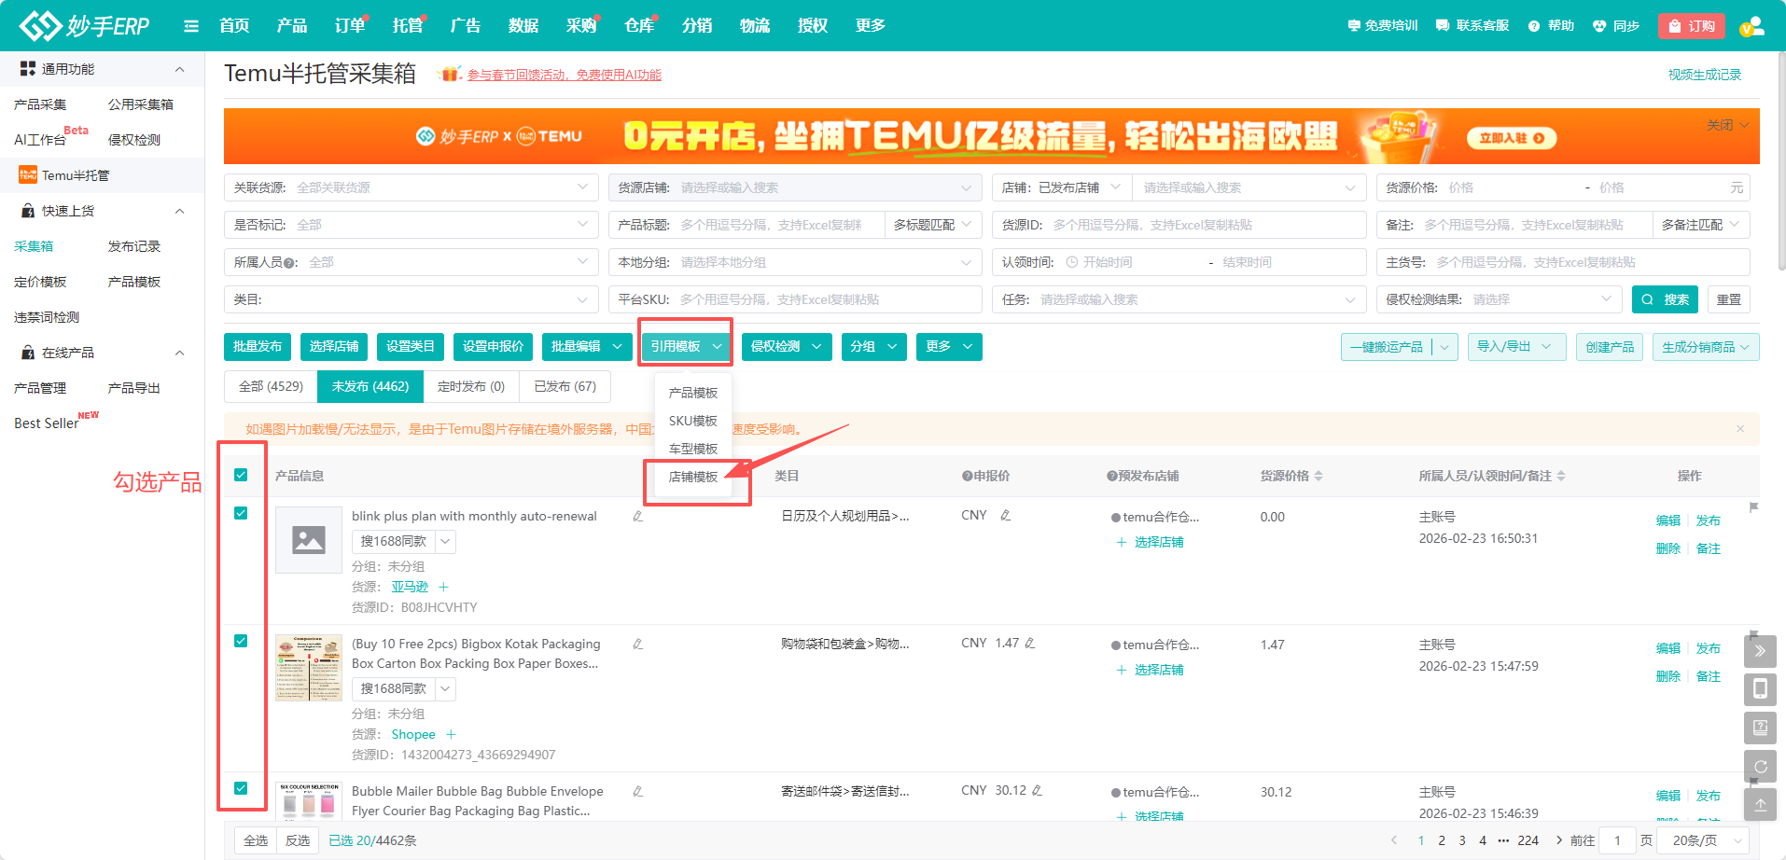Dismiss the orange image-loading notice
Viewport: 1786px width, 860px height.
click(x=1740, y=429)
